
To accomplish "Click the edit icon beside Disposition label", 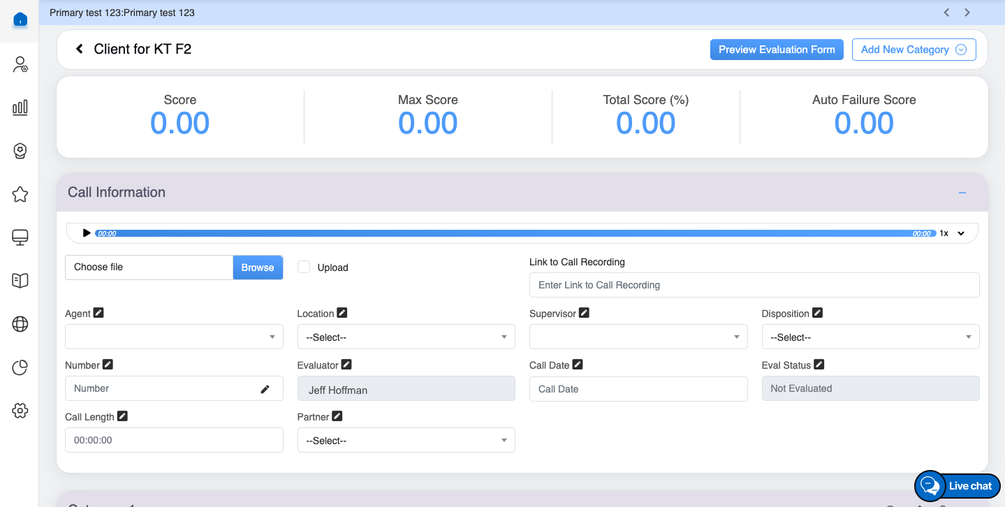I will point(817,313).
